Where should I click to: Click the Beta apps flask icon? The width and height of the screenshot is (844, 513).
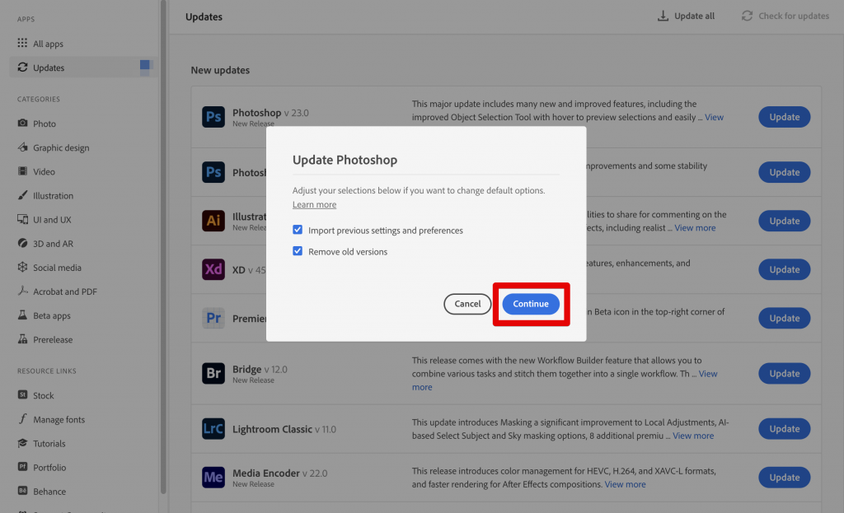pos(22,315)
